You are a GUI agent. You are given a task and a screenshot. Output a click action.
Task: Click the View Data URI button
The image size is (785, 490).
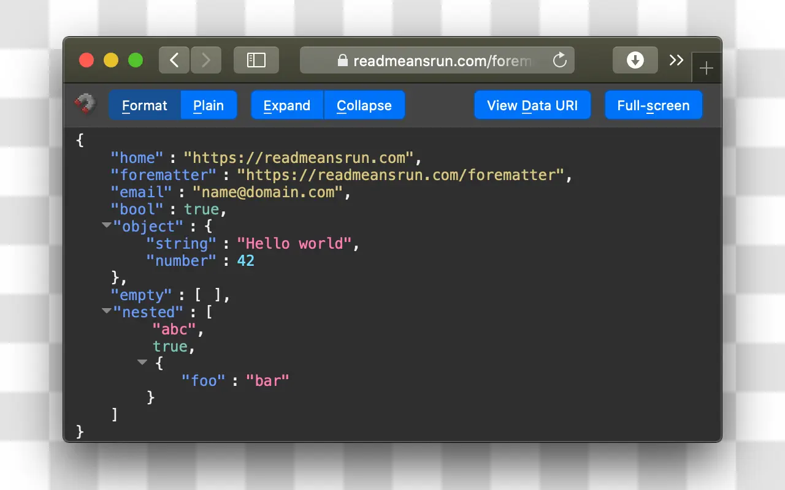[532, 105]
